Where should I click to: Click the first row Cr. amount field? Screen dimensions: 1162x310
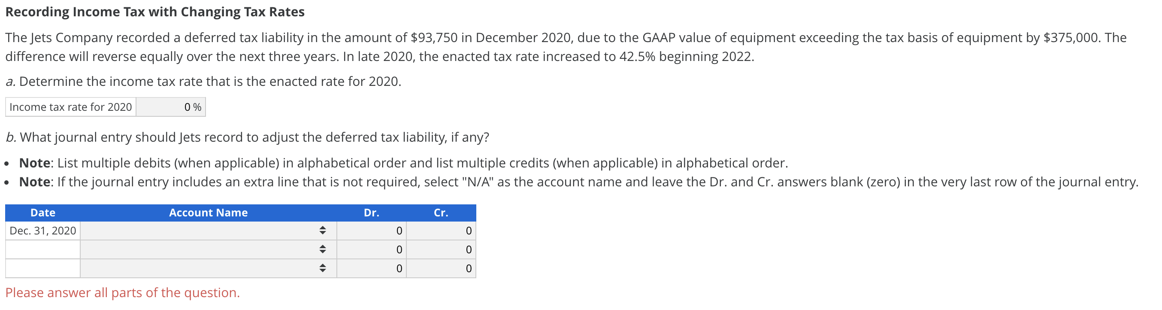point(441,231)
